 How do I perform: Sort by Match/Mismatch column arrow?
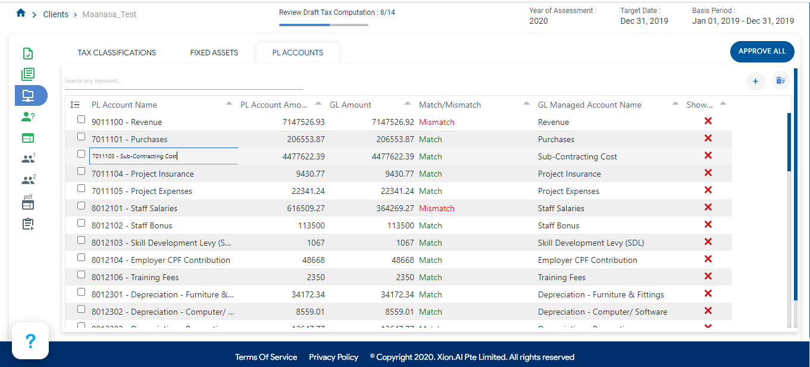click(527, 103)
